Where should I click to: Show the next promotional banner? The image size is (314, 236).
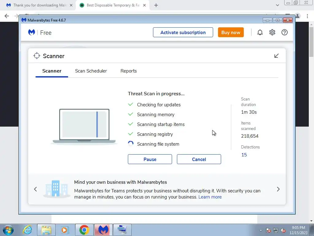[278, 189]
